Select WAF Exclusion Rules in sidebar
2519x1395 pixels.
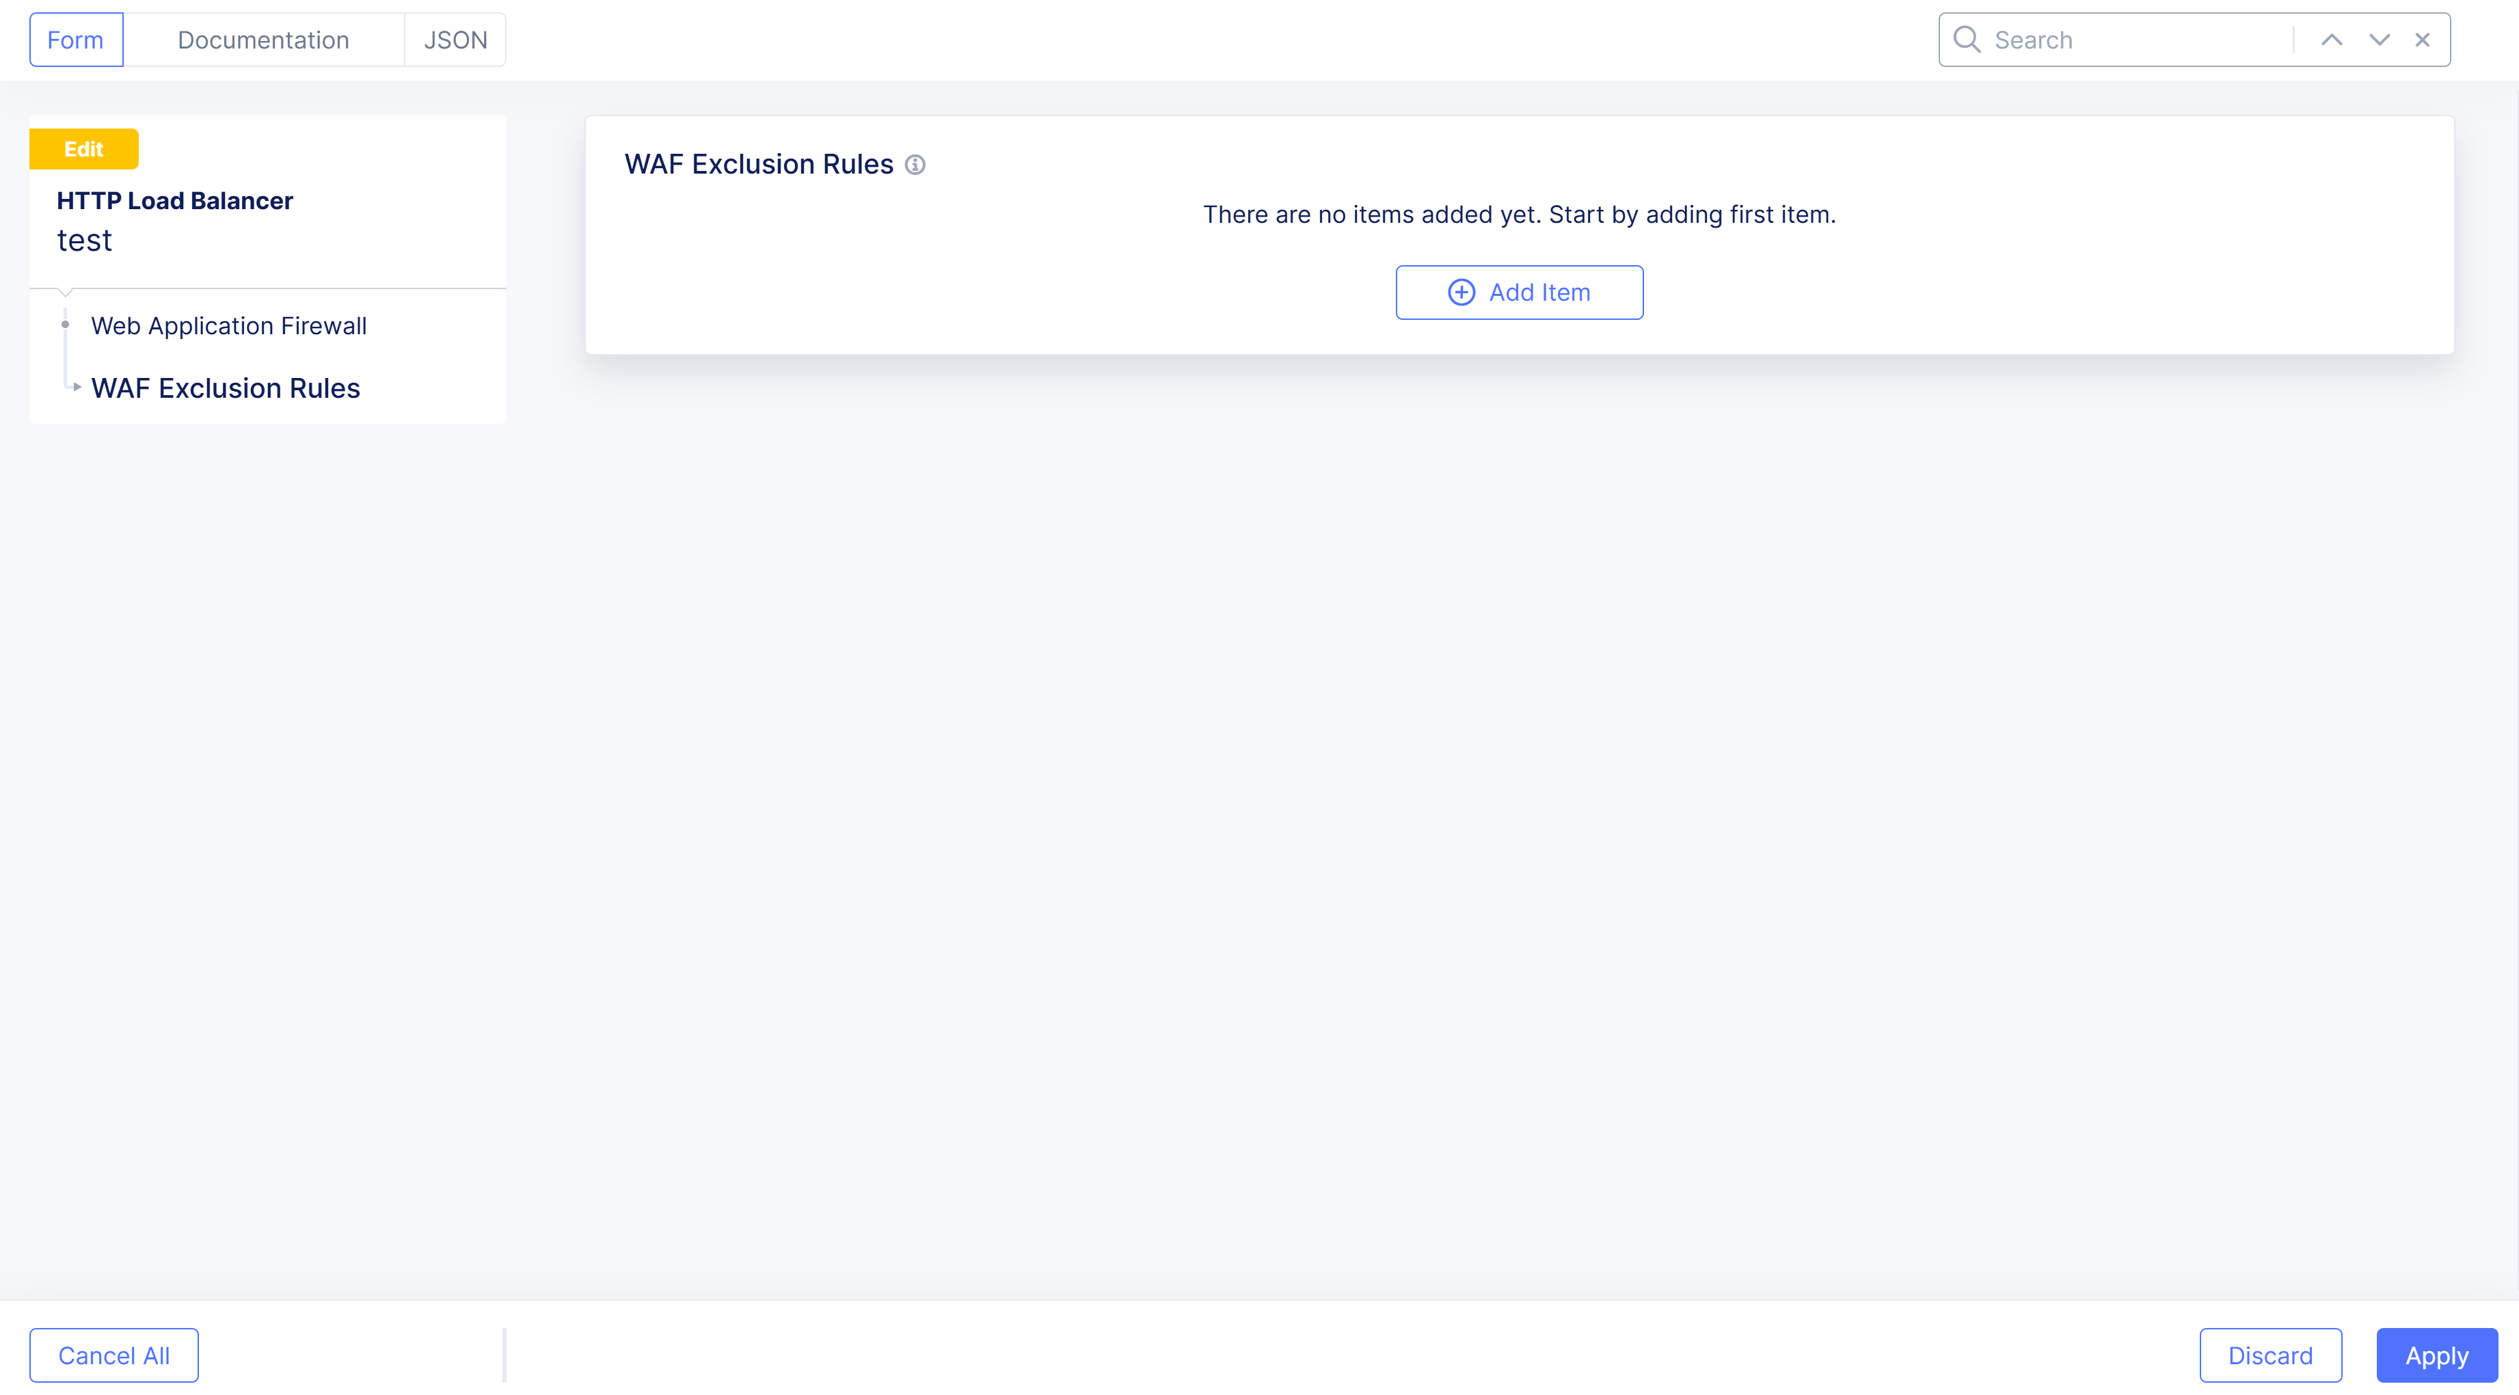pos(226,388)
